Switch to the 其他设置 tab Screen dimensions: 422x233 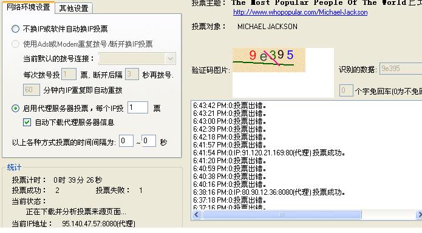click(73, 8)
